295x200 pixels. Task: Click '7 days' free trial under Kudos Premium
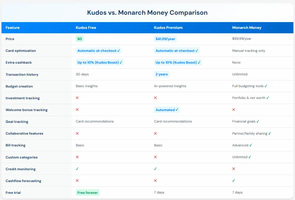tap(159, 192)
